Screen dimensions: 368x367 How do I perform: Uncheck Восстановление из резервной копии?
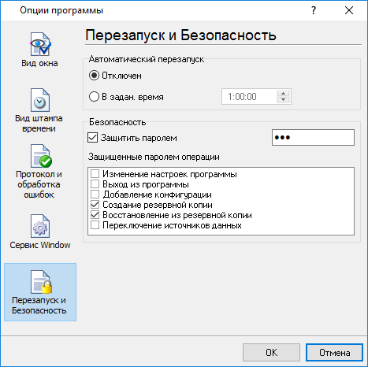pyautogui.click(x=95, y=215)
